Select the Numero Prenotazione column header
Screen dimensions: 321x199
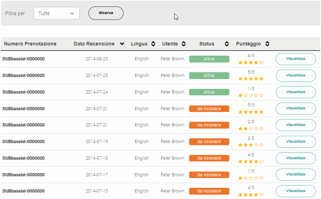click(30, 44)
